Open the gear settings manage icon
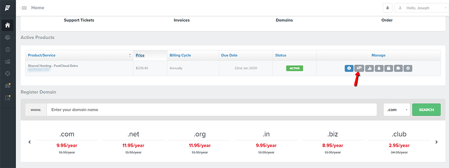449x168 pixels. click(x=408, y=68)
